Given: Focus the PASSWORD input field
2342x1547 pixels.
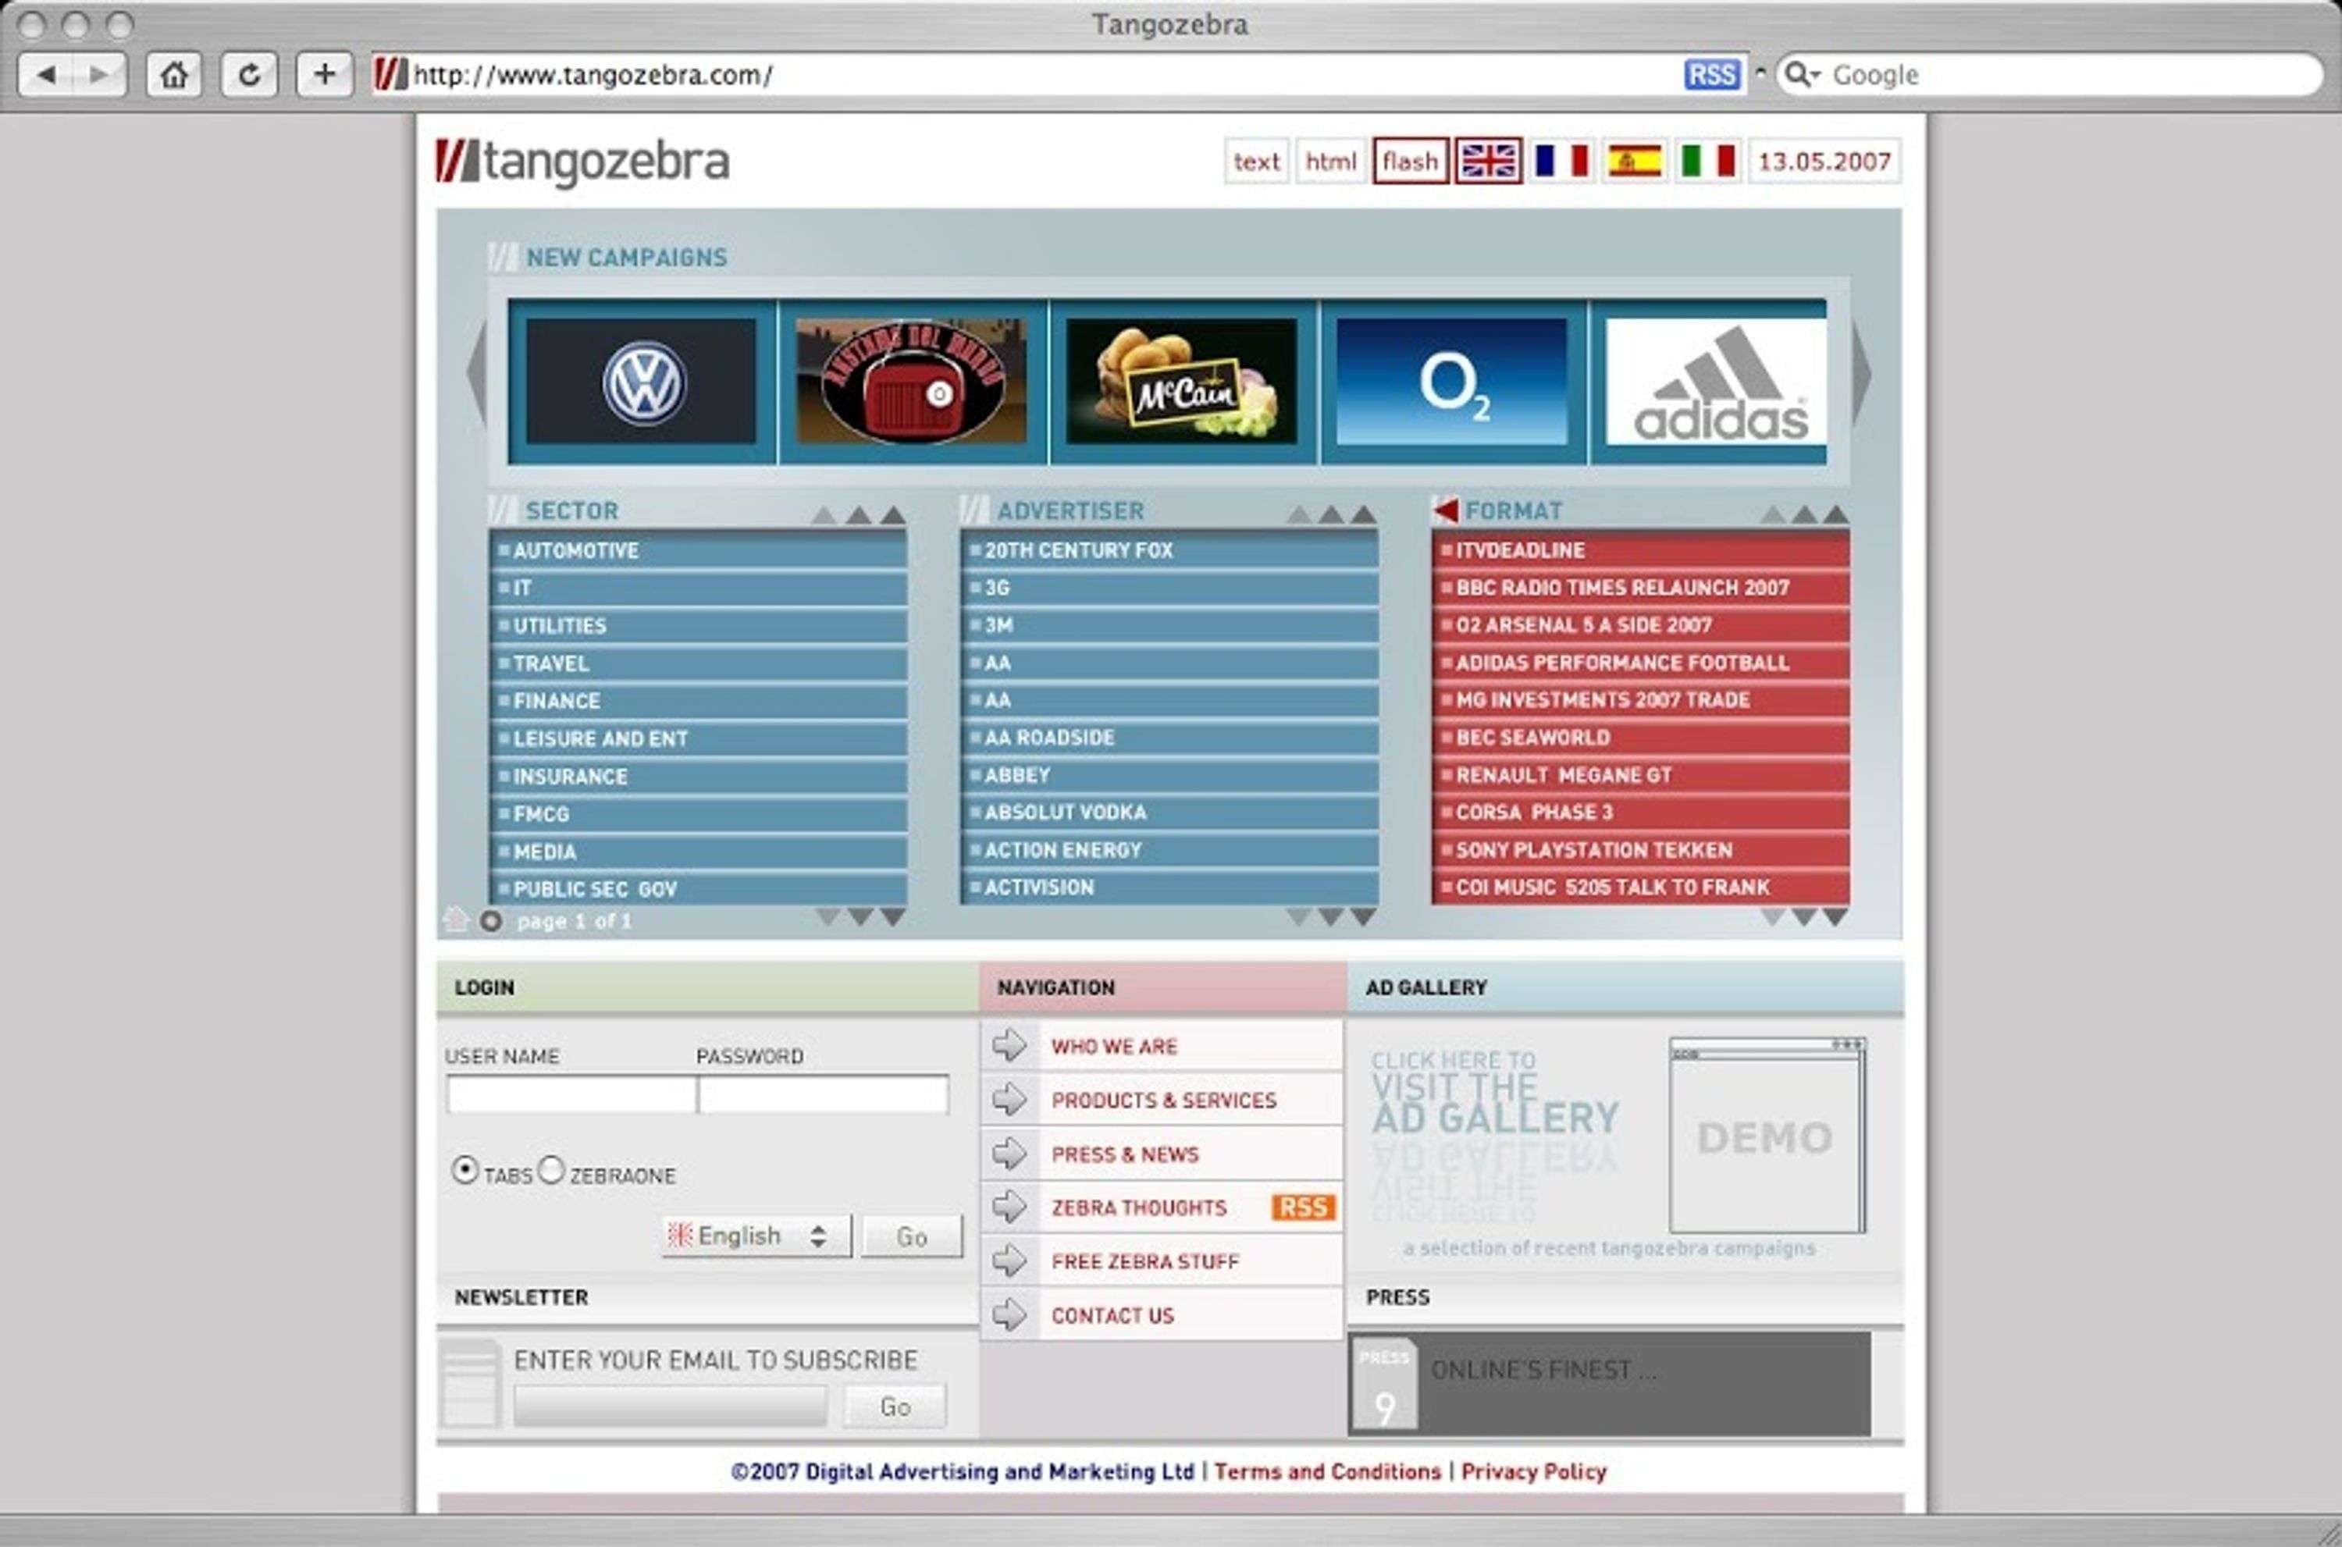Looking at the screenshot, I should pos(824,1094).
